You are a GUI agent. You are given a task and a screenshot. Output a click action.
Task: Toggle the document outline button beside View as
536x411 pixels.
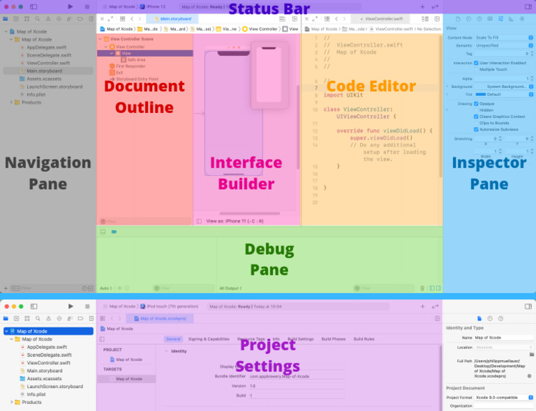[199, 221]
